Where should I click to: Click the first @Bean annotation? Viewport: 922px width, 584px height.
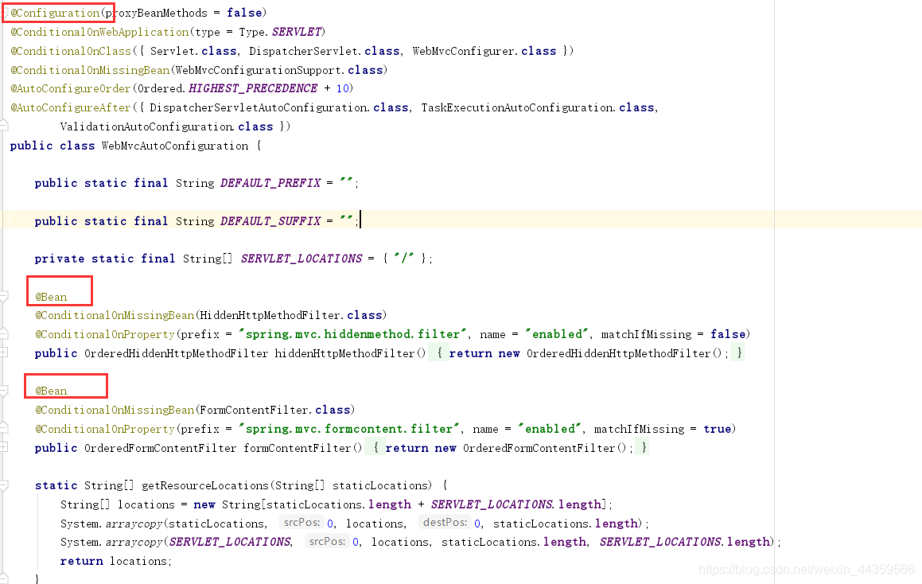[x=51, y=297]
